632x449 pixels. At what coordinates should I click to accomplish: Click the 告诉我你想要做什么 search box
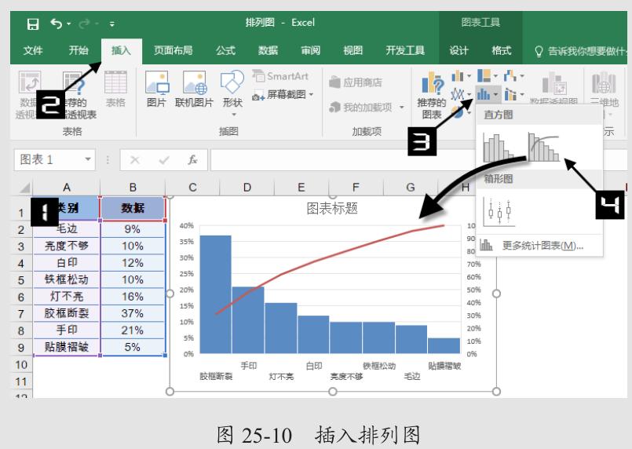(580, 51)
